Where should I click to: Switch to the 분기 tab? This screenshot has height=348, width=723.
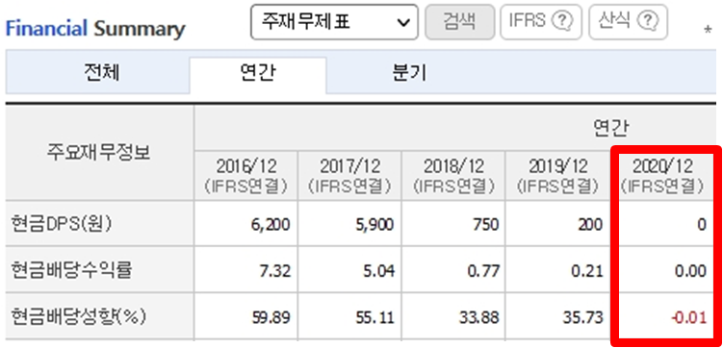pyautogui.click(x=409, y=73)
